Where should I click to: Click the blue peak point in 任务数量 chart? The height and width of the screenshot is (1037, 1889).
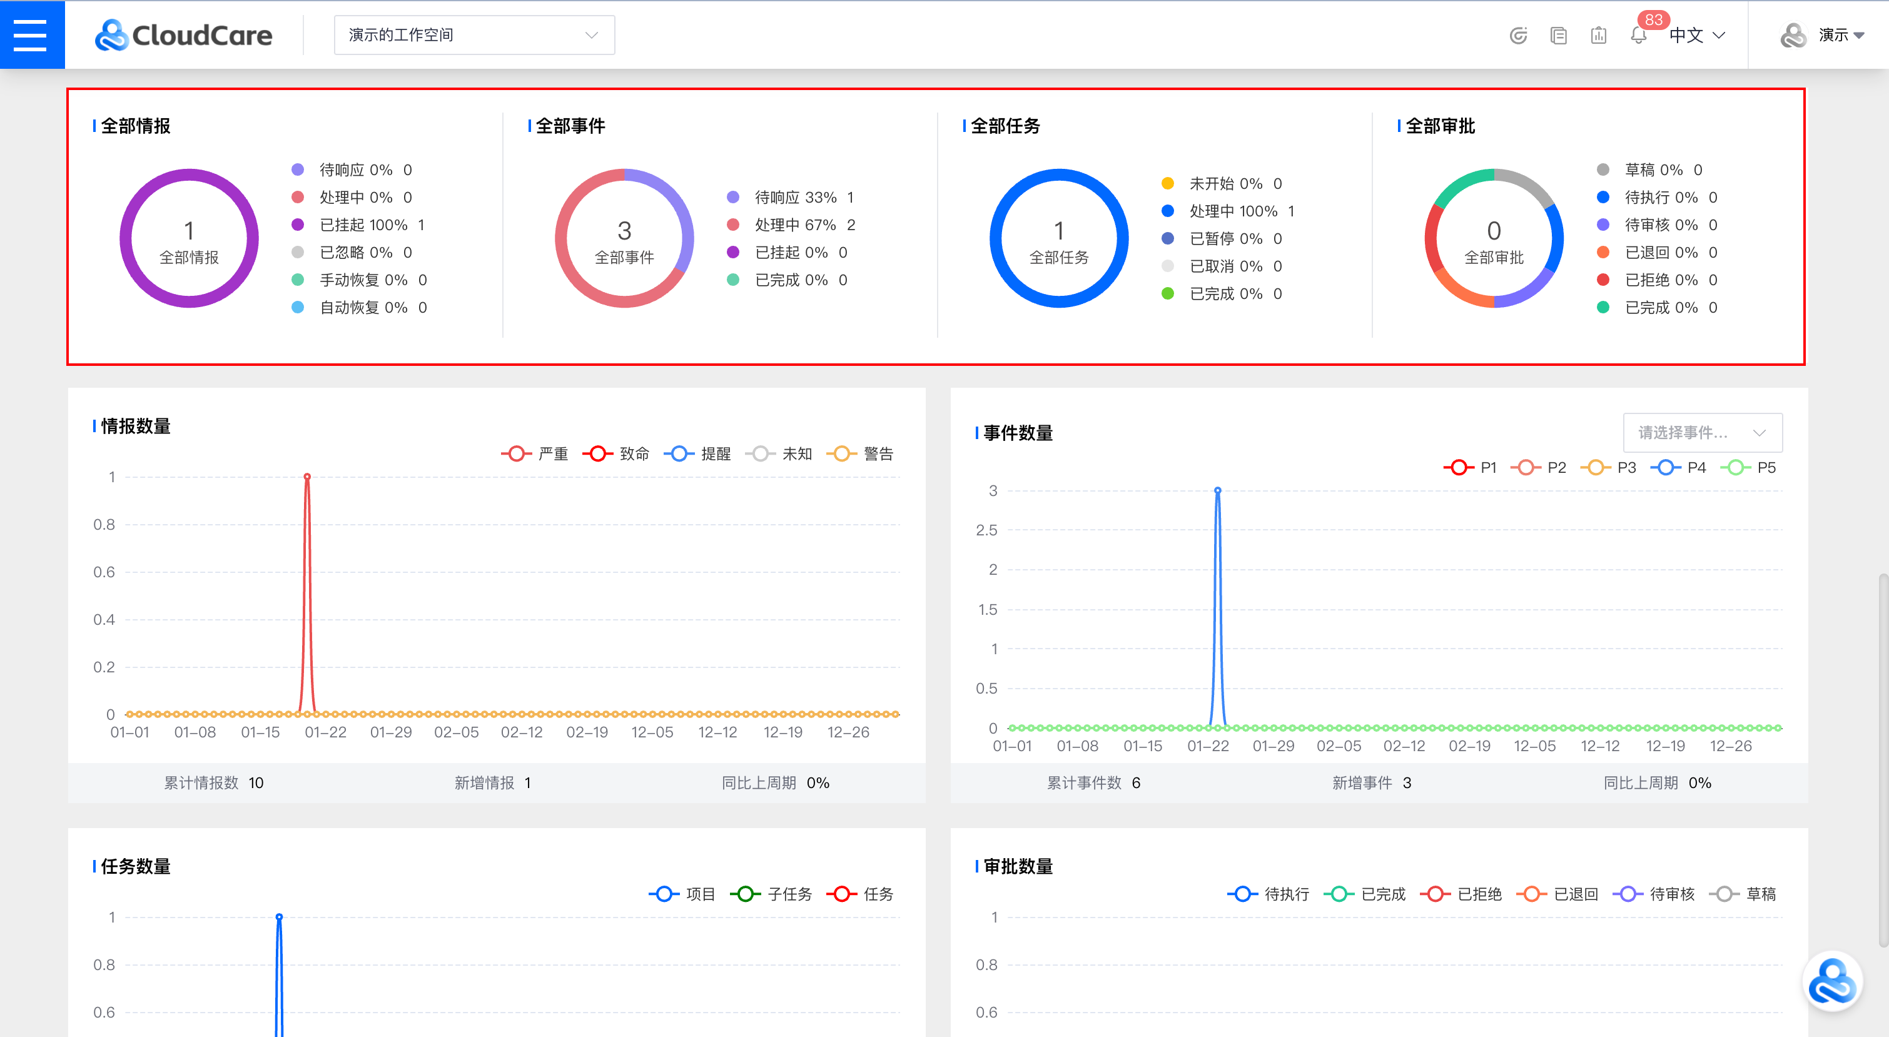278,917
